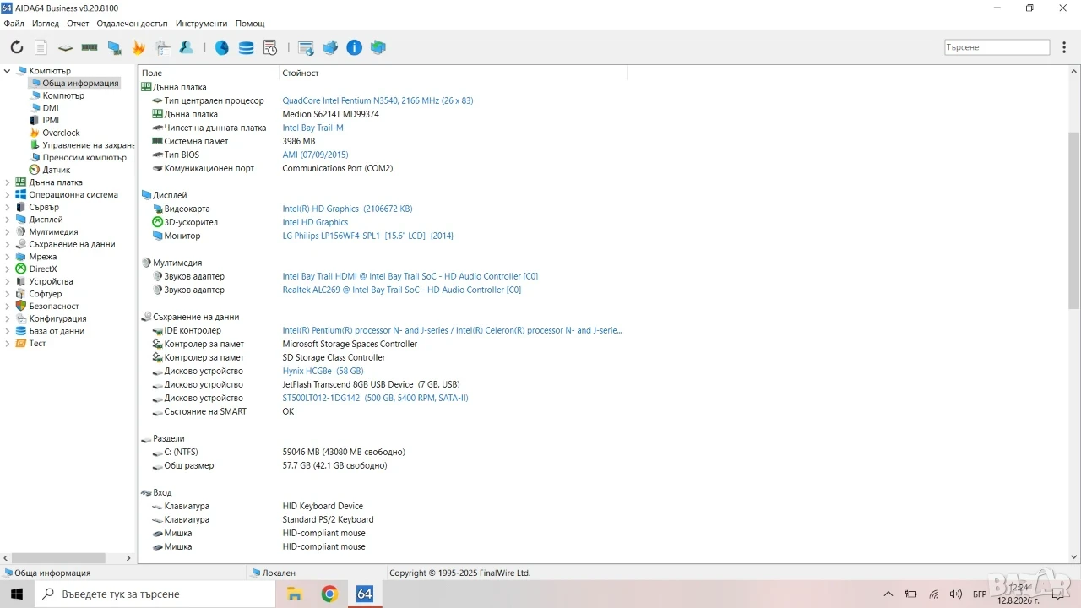Click the database stack toolbar icon
The width and height of the screenshot is (1081, 608).
pyautogui.click(x=246, y=47)
